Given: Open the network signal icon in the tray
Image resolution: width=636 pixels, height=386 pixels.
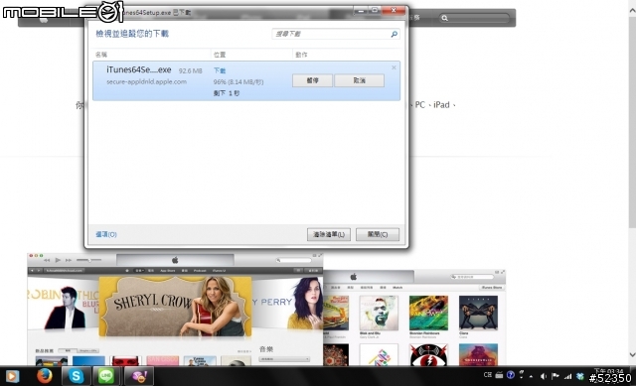Looking at the screenshot, I should (567, 376).
